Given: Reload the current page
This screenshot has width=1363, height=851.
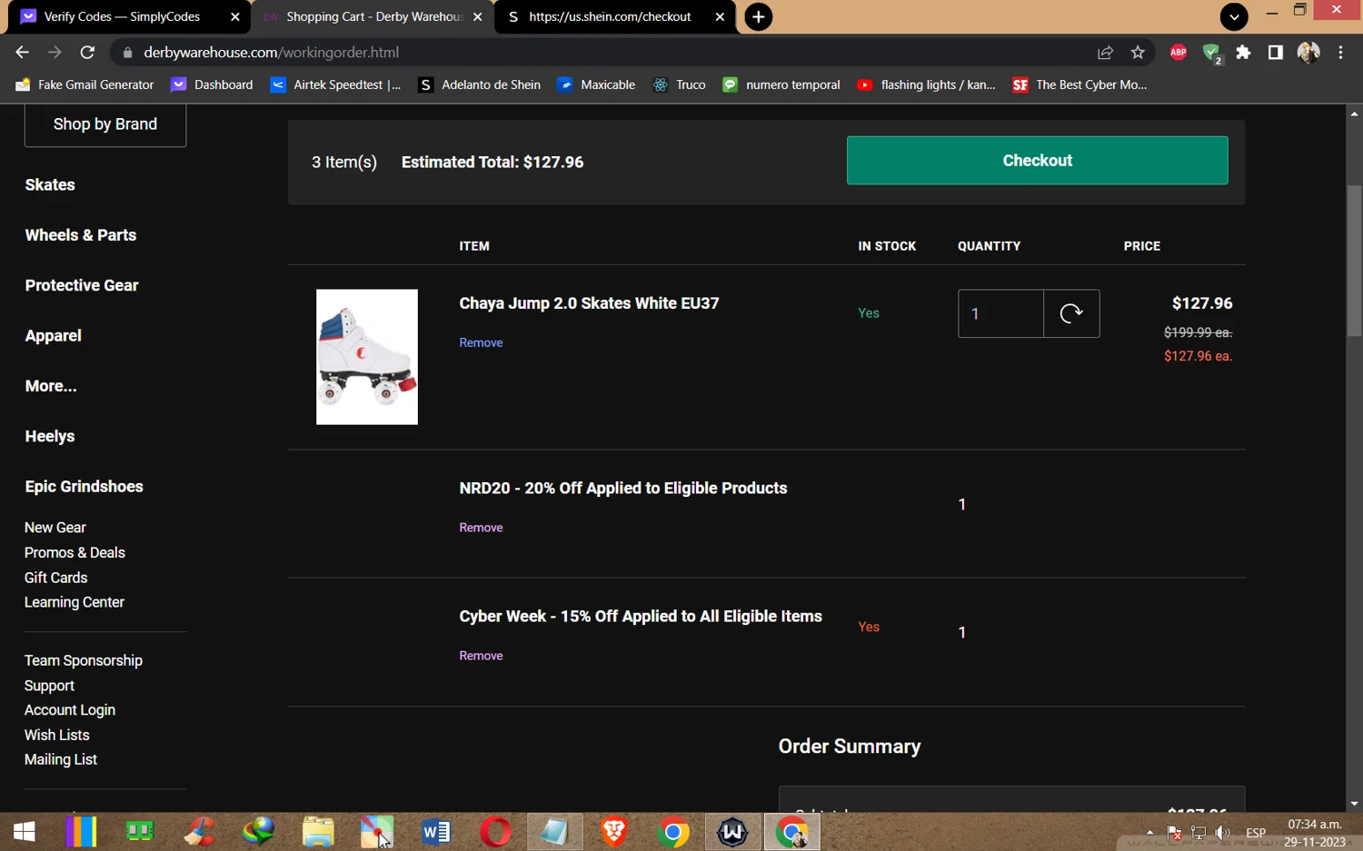Looking at the screenshot, I should [87, 53].
